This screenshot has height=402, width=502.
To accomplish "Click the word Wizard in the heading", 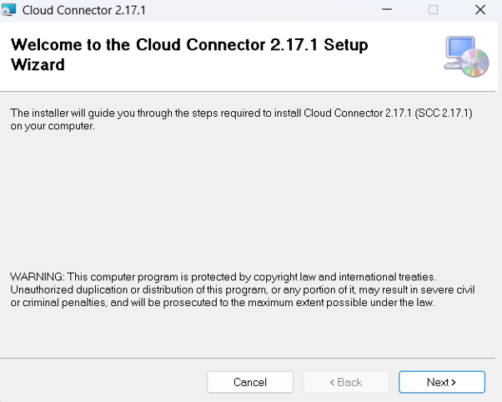I will pyautogui.click(x=38, y=64).
